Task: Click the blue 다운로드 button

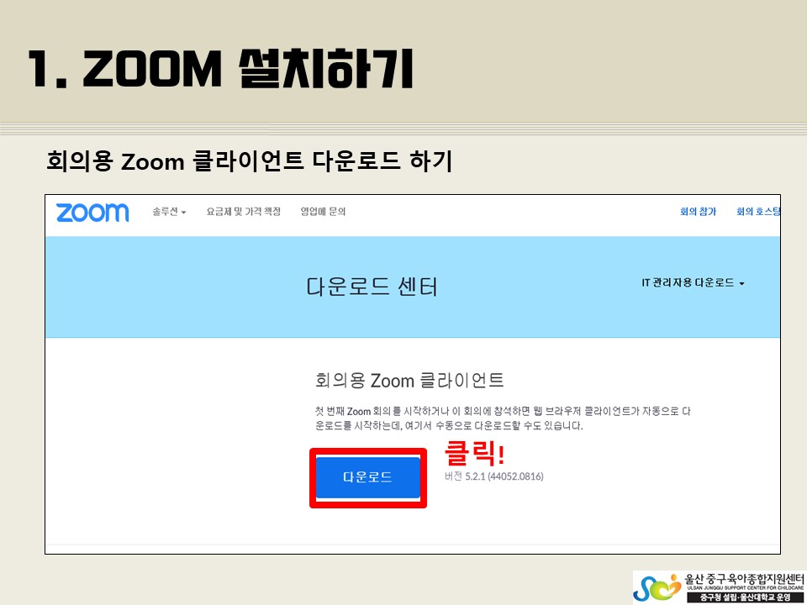Action: coord(368,477)
